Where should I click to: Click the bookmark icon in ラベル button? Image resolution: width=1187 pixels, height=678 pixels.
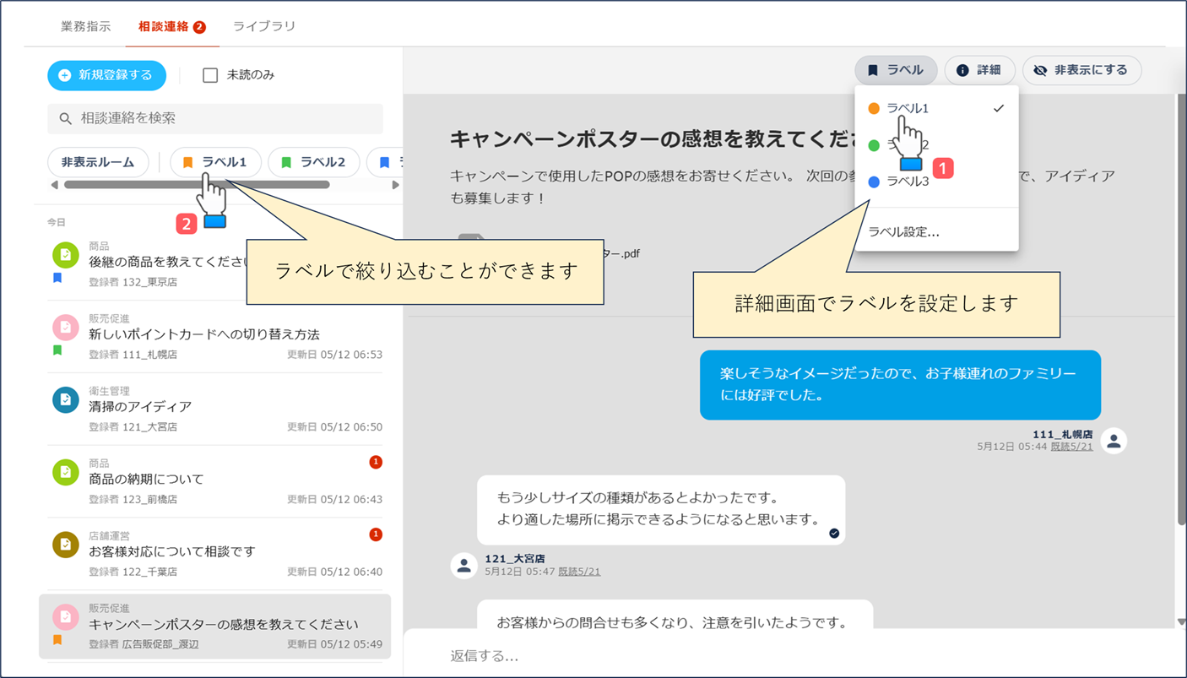(873, 71)
